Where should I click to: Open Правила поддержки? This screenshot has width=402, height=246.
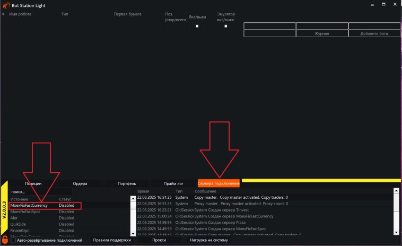pyautogui.click(x=112, y=240)
